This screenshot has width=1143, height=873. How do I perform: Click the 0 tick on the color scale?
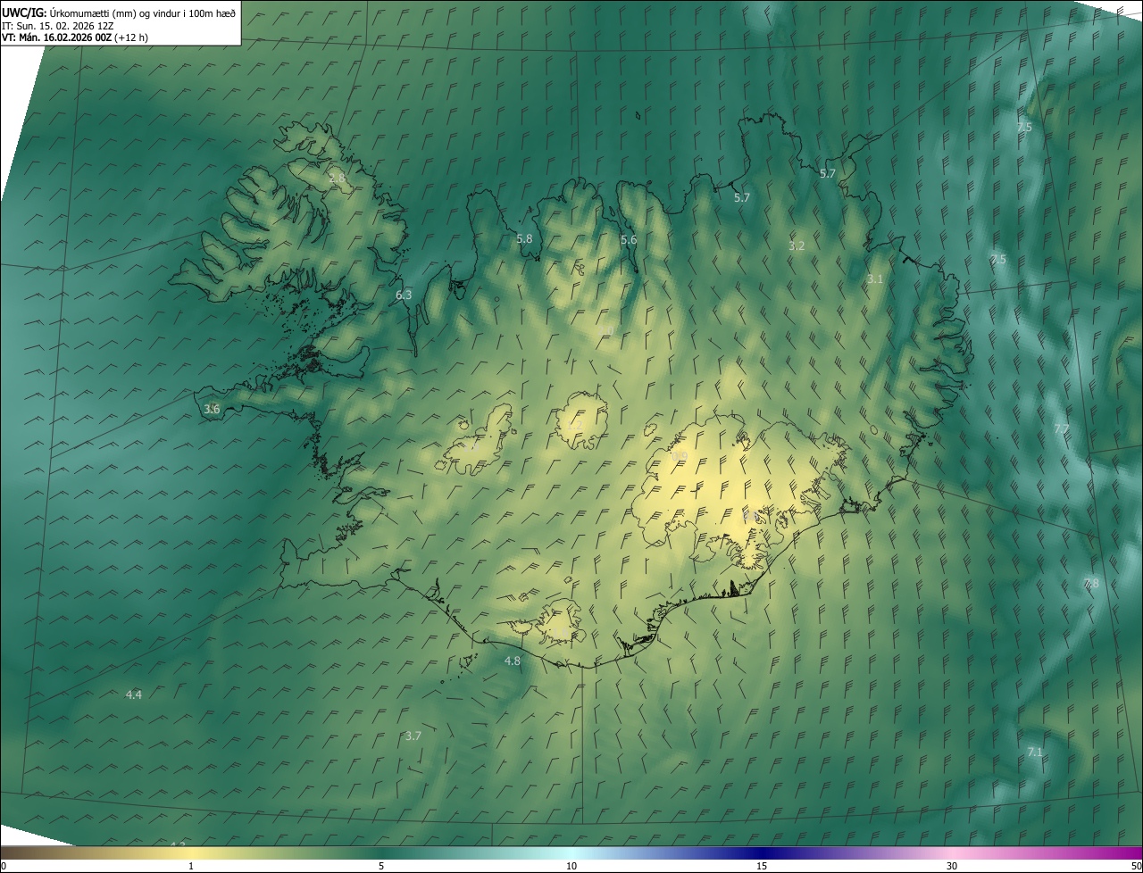(x=4, y=867)
